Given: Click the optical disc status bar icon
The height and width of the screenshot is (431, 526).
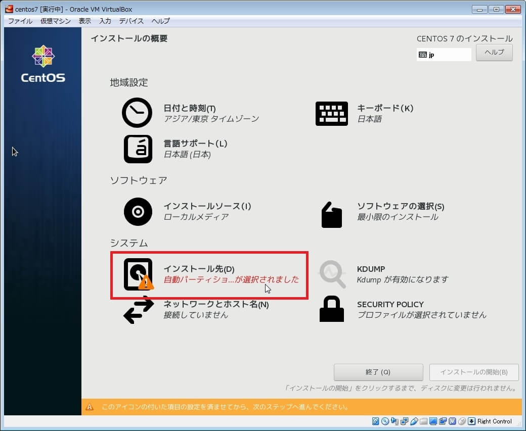Looking at the screenshot, I should 385,421.
